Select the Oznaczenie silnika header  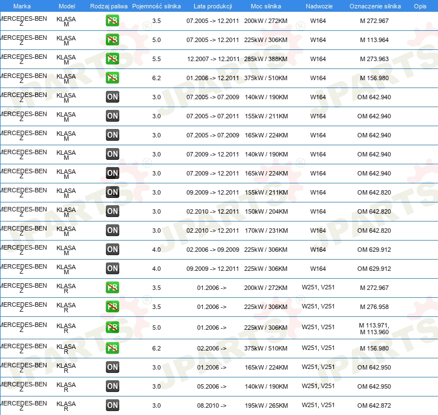pyautogui.click(x=375, y=6)
